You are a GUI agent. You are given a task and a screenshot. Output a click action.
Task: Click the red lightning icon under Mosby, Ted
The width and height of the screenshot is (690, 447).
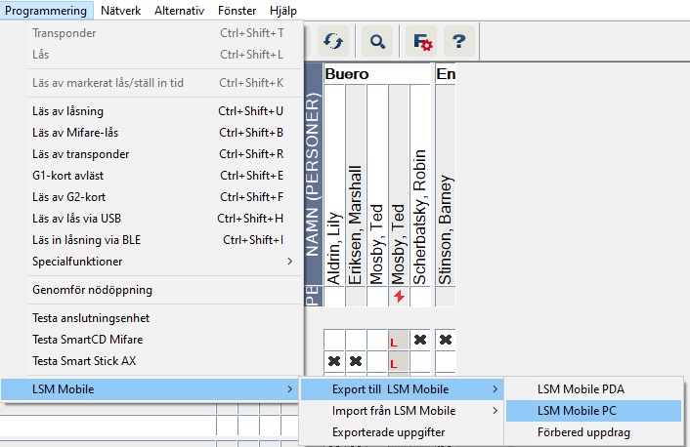[x=399, y=296]
